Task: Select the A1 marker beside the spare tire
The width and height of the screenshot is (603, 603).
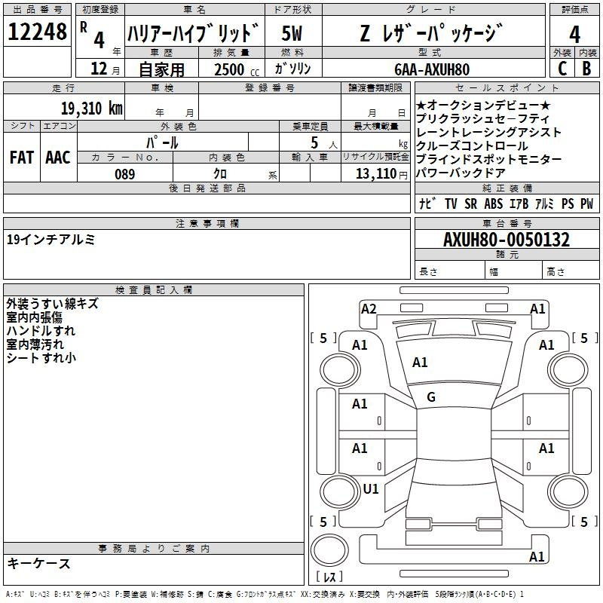Action: pyautogui.click(x=537, y=557)
